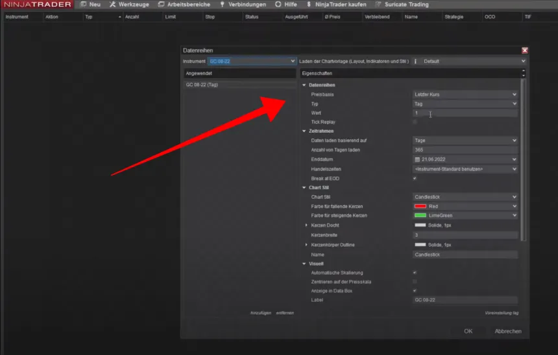Click the hinzufügen link
The height and width of the screenshot is (355, 558).
click(260, 313)
